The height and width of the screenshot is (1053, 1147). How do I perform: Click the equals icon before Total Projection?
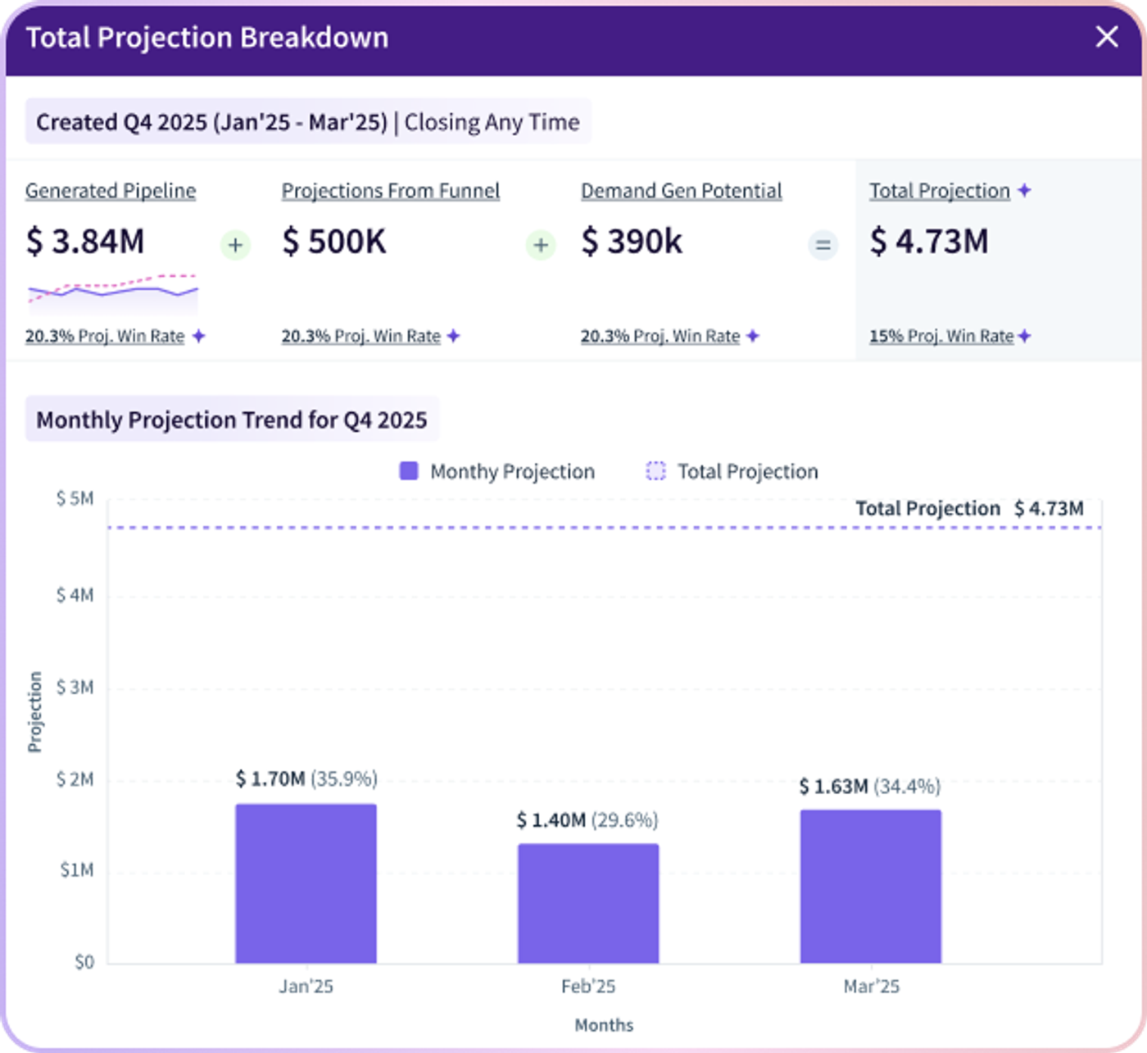point(823,244)
